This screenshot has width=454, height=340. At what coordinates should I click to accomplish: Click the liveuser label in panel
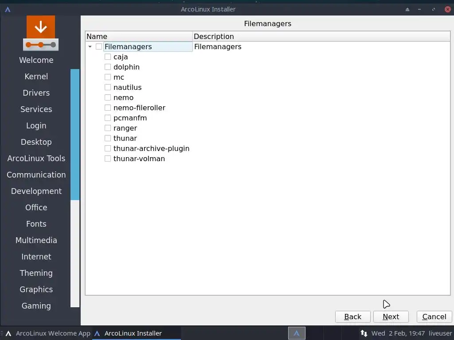click(x=440, y=333)
